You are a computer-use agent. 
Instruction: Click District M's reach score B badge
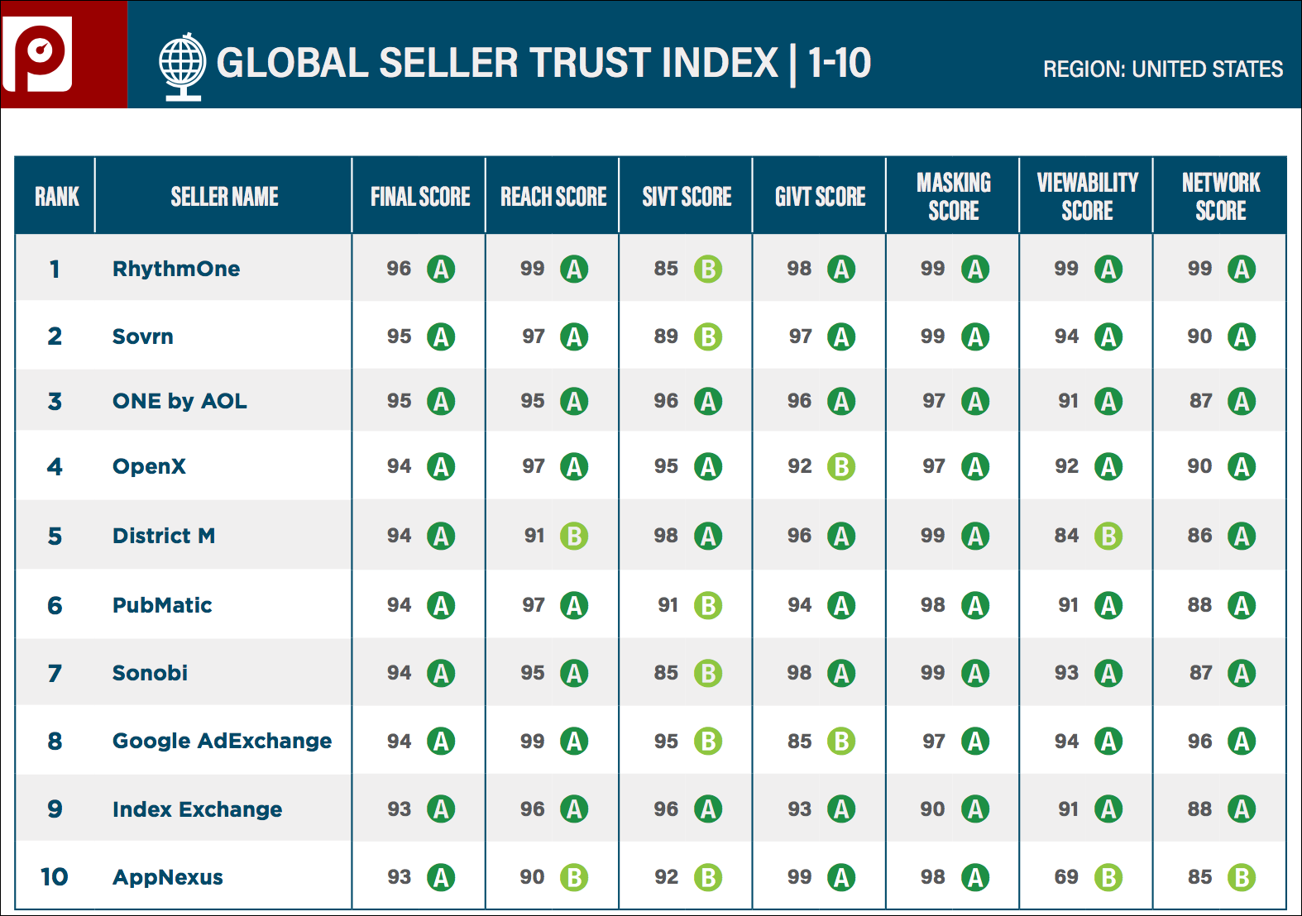coord(574,536)
